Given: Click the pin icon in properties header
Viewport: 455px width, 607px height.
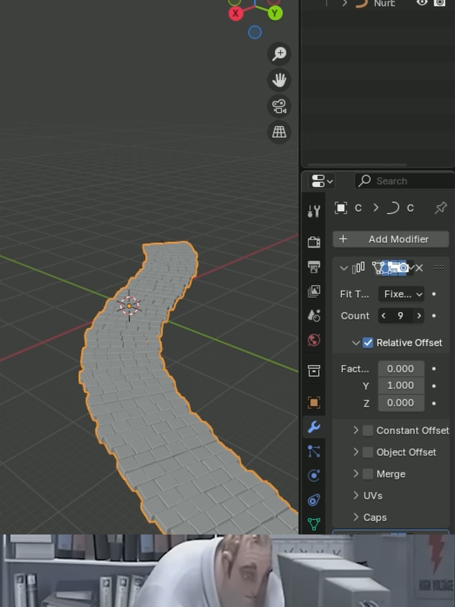Looking at the screenshot, I should pyautogui.click(x=440, y=208).
